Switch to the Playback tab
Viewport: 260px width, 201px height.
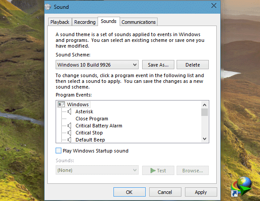coord(60,22)
